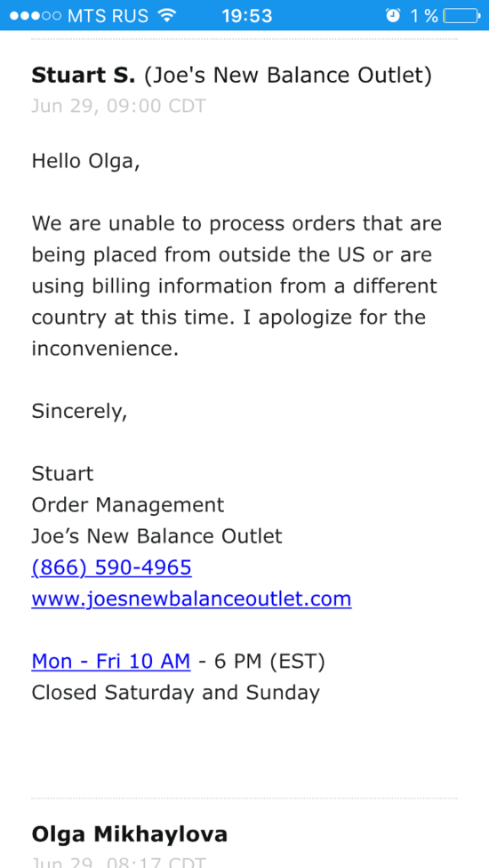Tap the (Joe's New Balance Outlet) header text

click(288, 76)
